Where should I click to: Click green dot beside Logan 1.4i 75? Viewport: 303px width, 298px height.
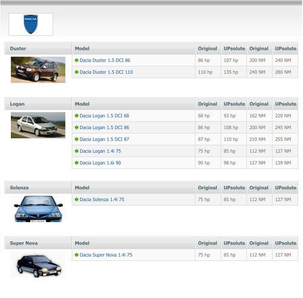[x=76, y=151]
